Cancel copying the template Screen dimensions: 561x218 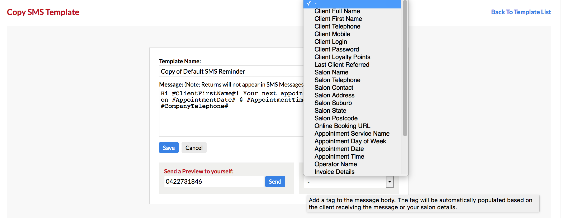tap(194, 148)
